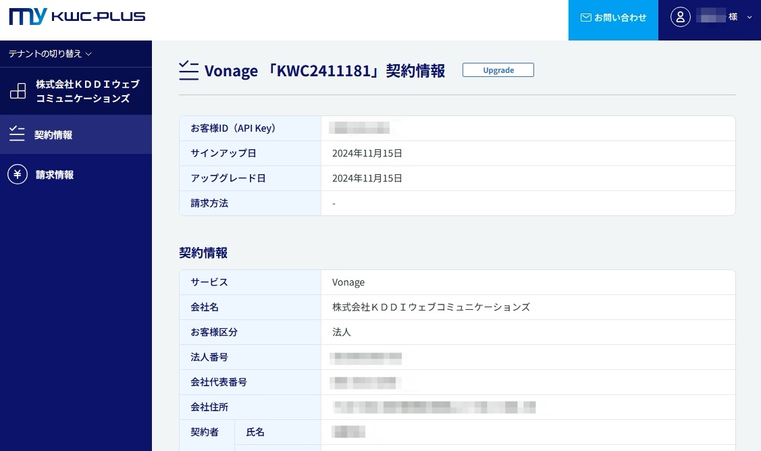The image size is (761, 451).
Task: Click the サインアップ日 label
Action: click(x=224, y=153)
